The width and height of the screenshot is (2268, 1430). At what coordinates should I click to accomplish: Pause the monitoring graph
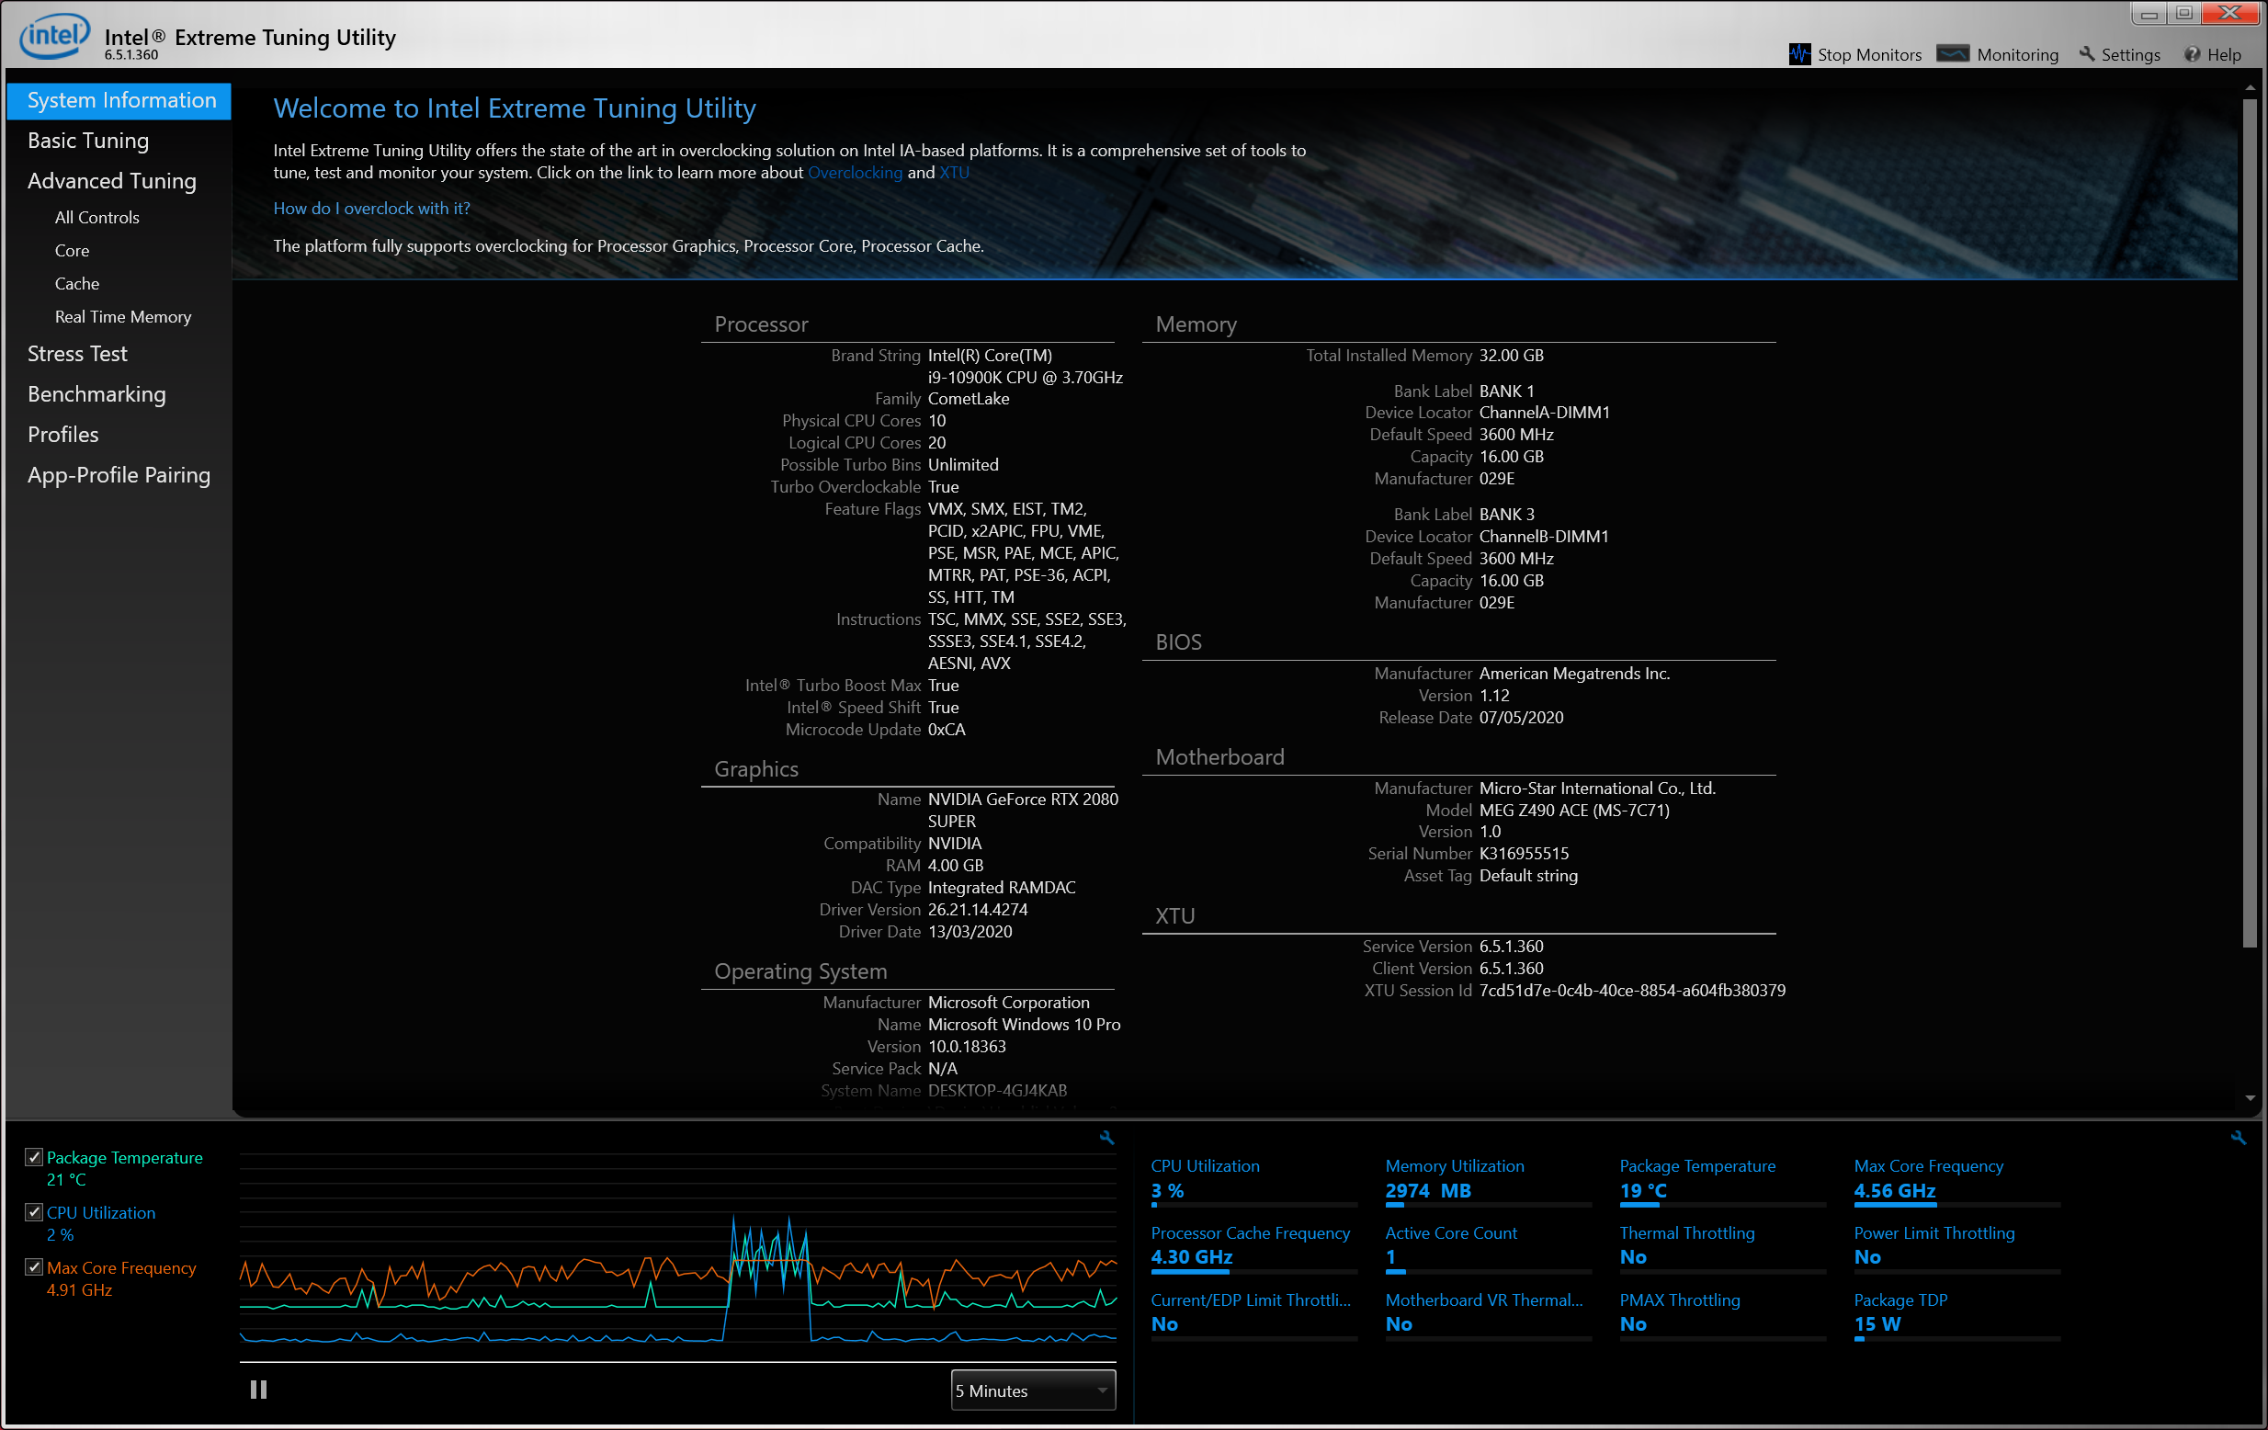258,1390
